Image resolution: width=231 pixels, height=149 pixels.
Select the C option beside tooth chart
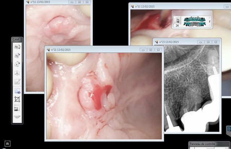coord(210,26)
